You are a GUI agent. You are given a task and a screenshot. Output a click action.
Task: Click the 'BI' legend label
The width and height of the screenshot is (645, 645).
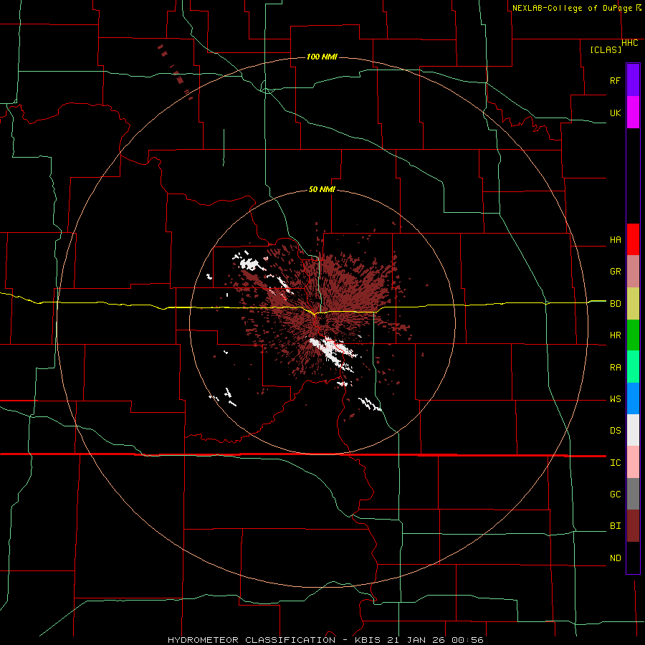[615, 526]
